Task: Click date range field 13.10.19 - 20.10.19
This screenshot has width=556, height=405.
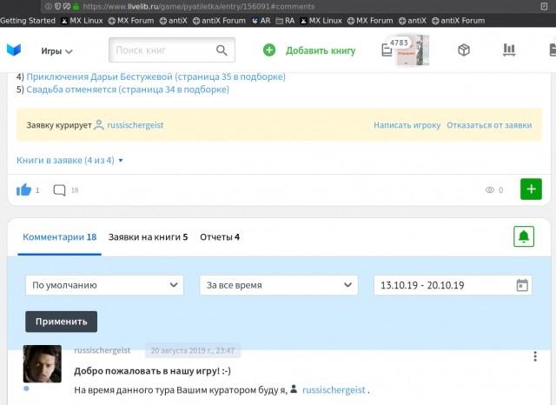Action: [x=453, y=285]
